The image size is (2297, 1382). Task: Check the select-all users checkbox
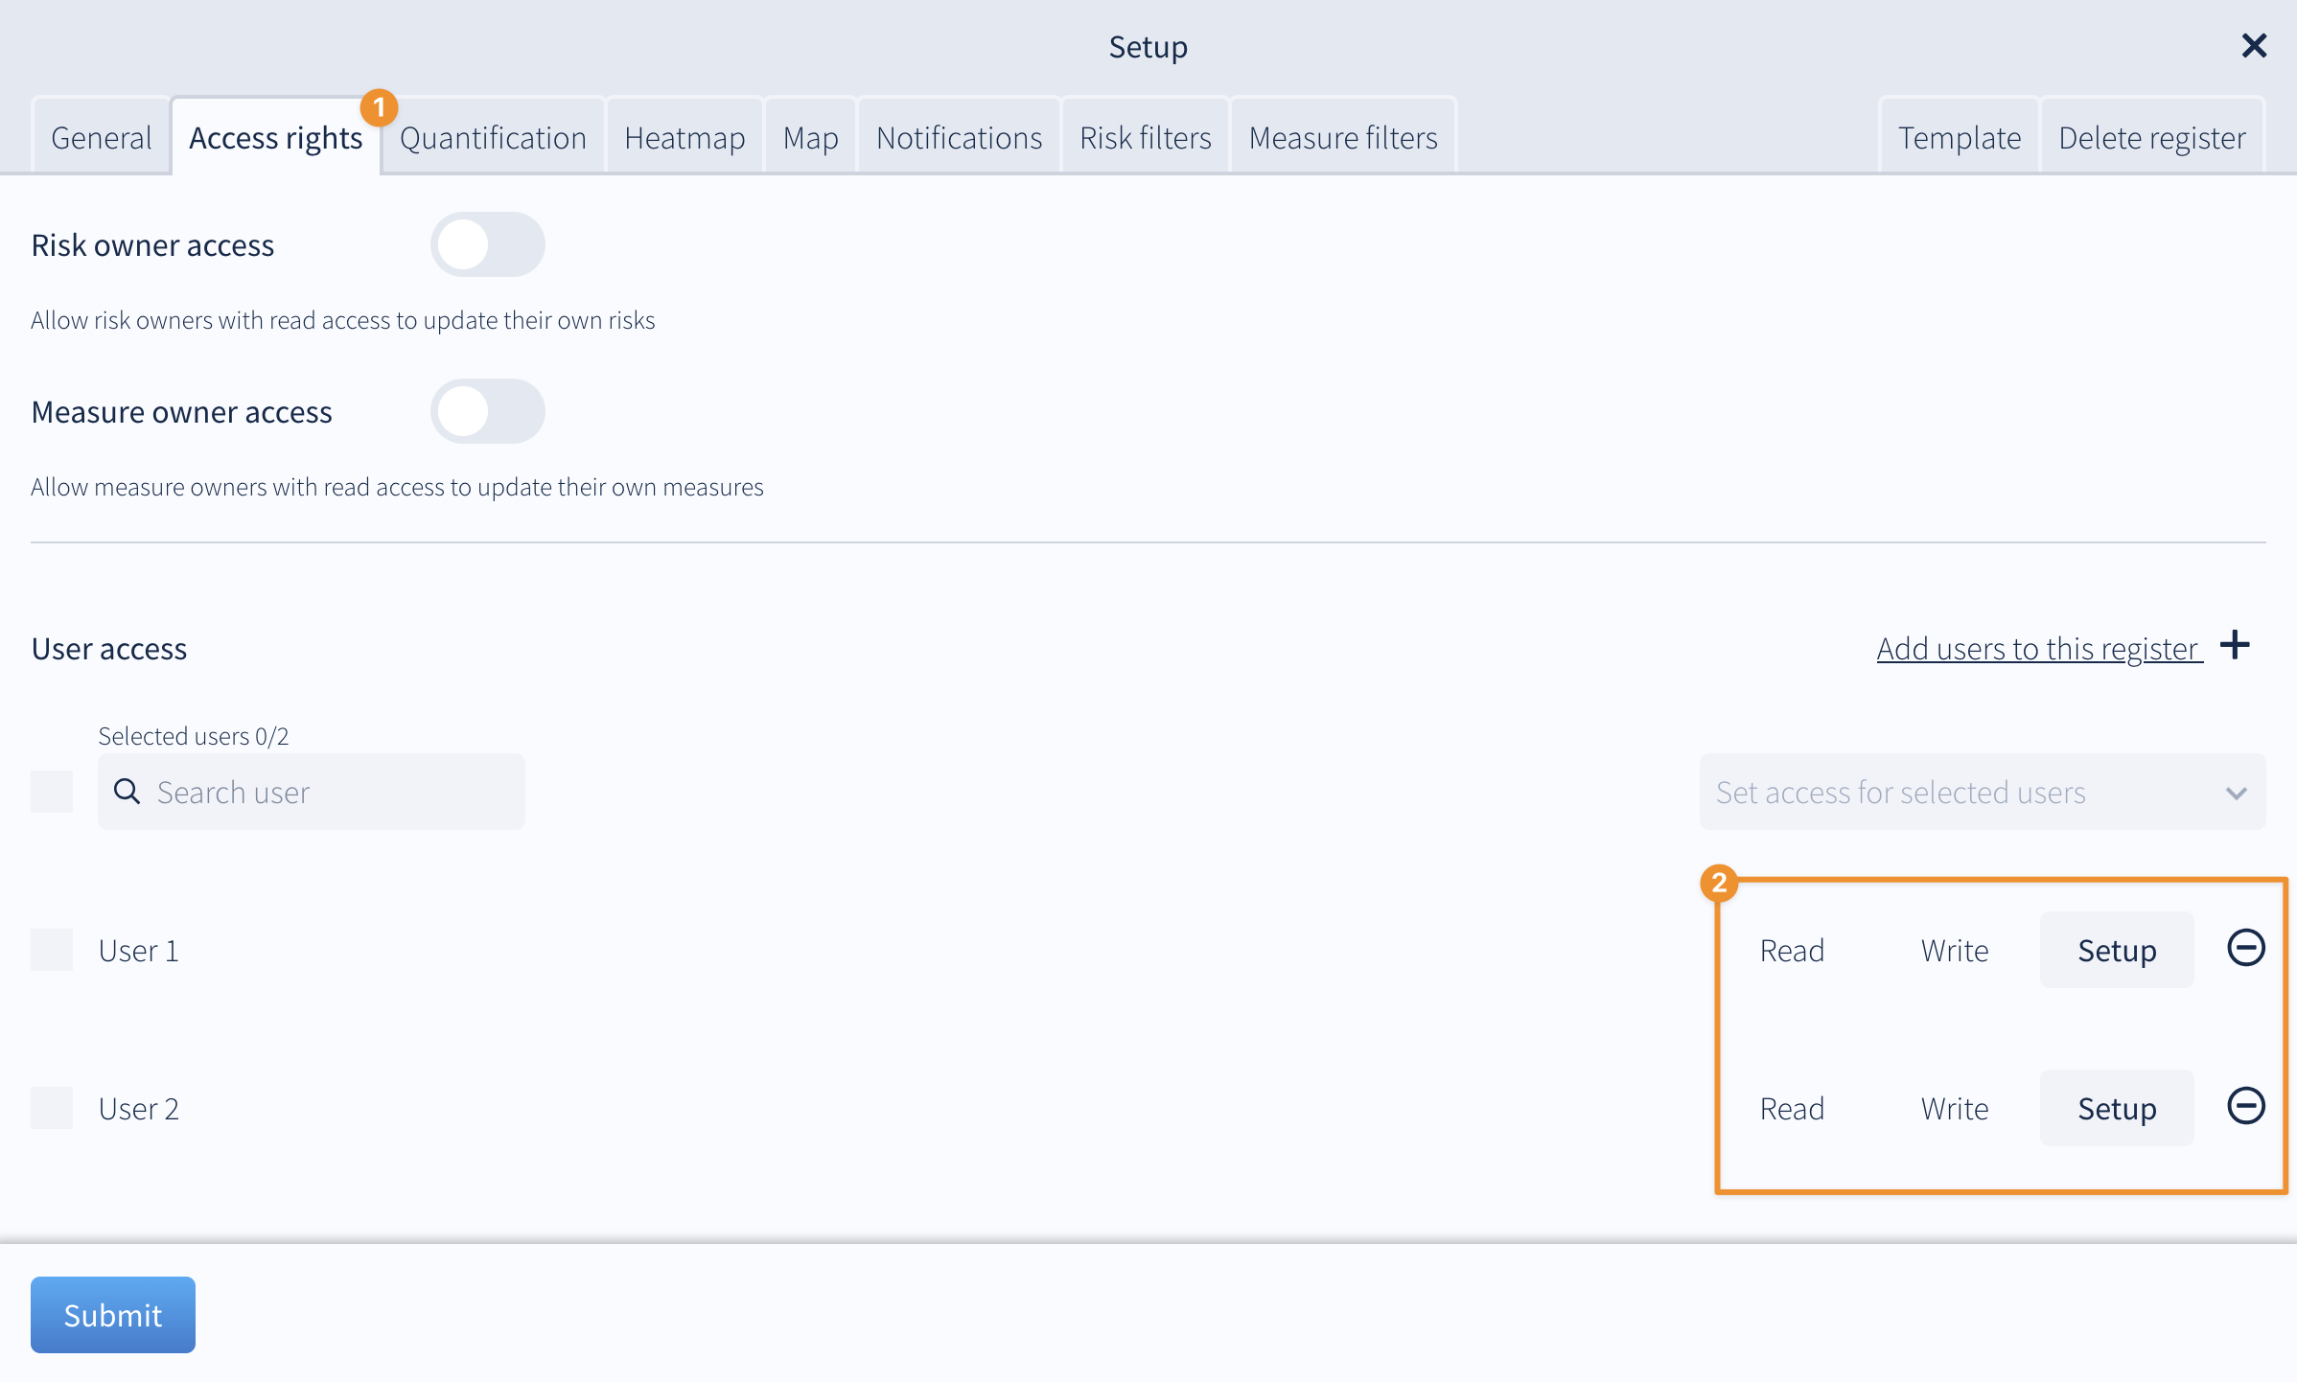coord(52,792)
